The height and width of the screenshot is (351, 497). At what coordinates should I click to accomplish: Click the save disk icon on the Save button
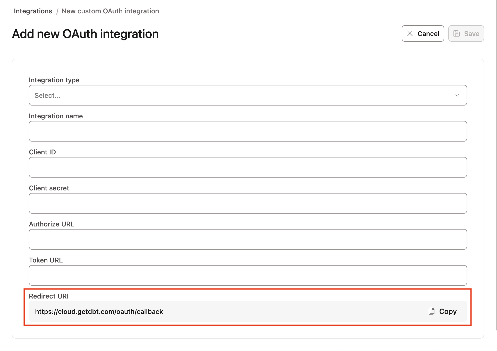tap(457, 33)
